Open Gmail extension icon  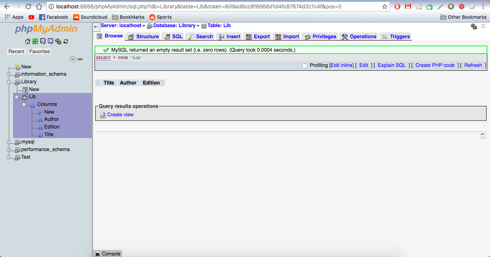click(x=408, y=7)
